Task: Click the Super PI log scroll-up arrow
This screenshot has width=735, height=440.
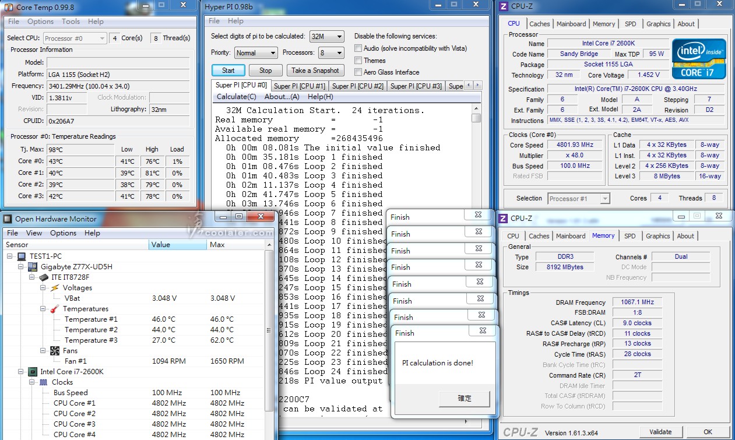Action: [477, 110]
